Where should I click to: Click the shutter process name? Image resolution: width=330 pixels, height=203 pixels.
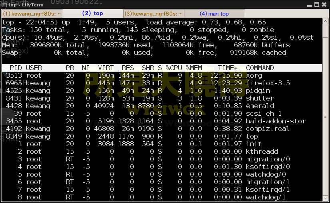(x=260, y=98)
